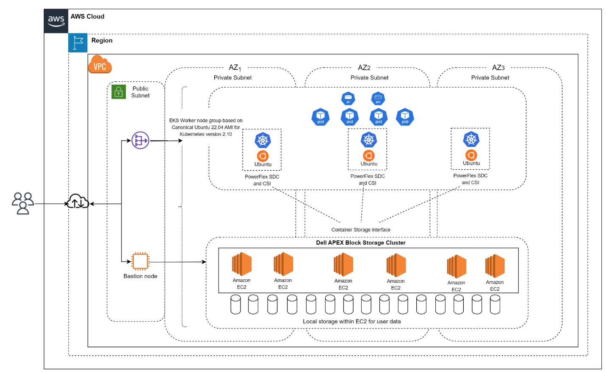606x372 pixels.
Task: Click the 'Bastion node' label
Action: tap(140, 276)
